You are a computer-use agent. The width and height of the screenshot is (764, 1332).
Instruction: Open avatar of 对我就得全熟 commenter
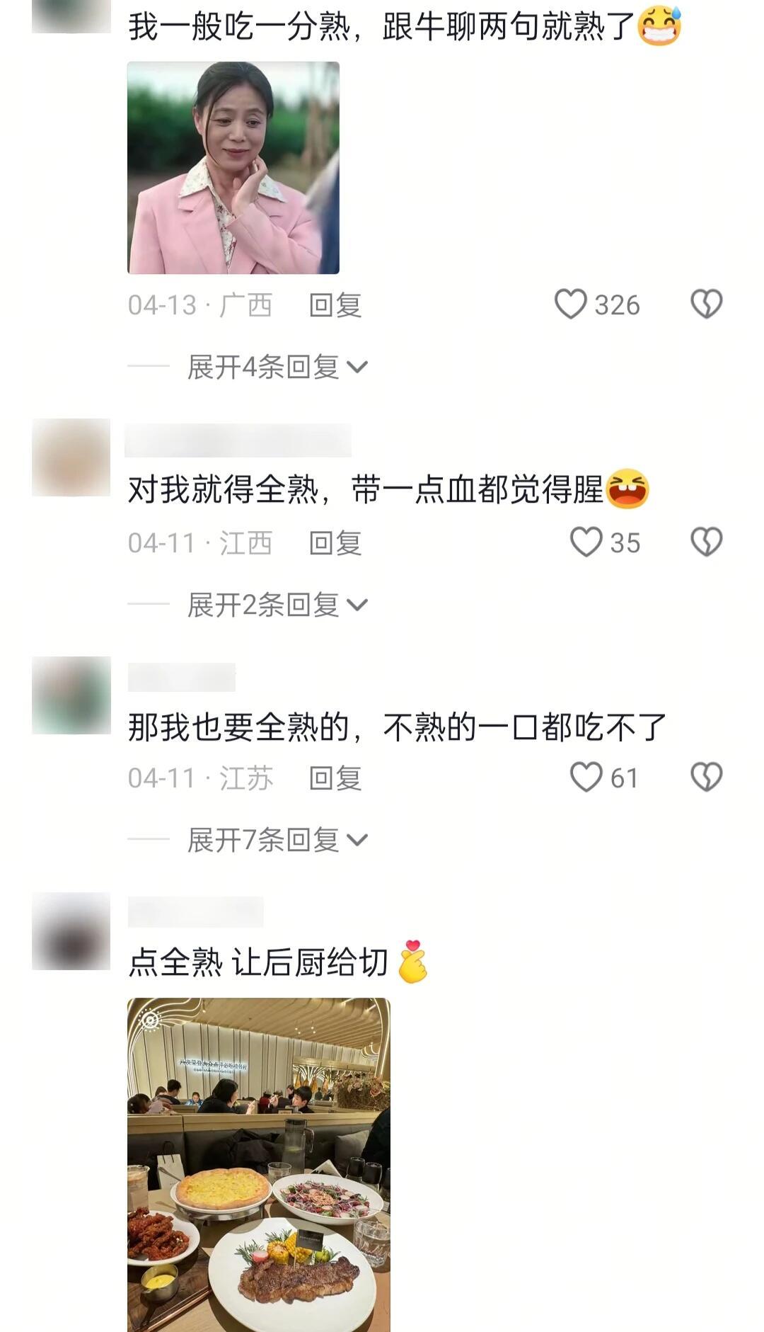71,457
